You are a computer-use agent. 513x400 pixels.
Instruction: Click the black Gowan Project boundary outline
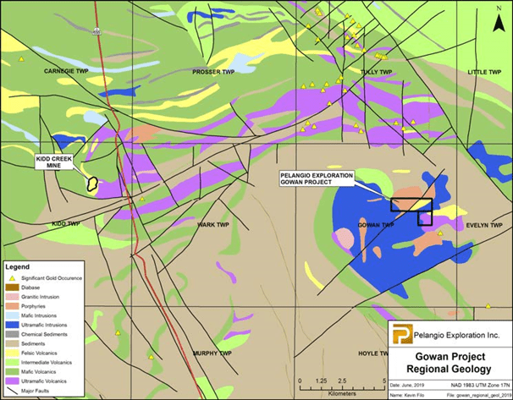click(x=411, y=205)
